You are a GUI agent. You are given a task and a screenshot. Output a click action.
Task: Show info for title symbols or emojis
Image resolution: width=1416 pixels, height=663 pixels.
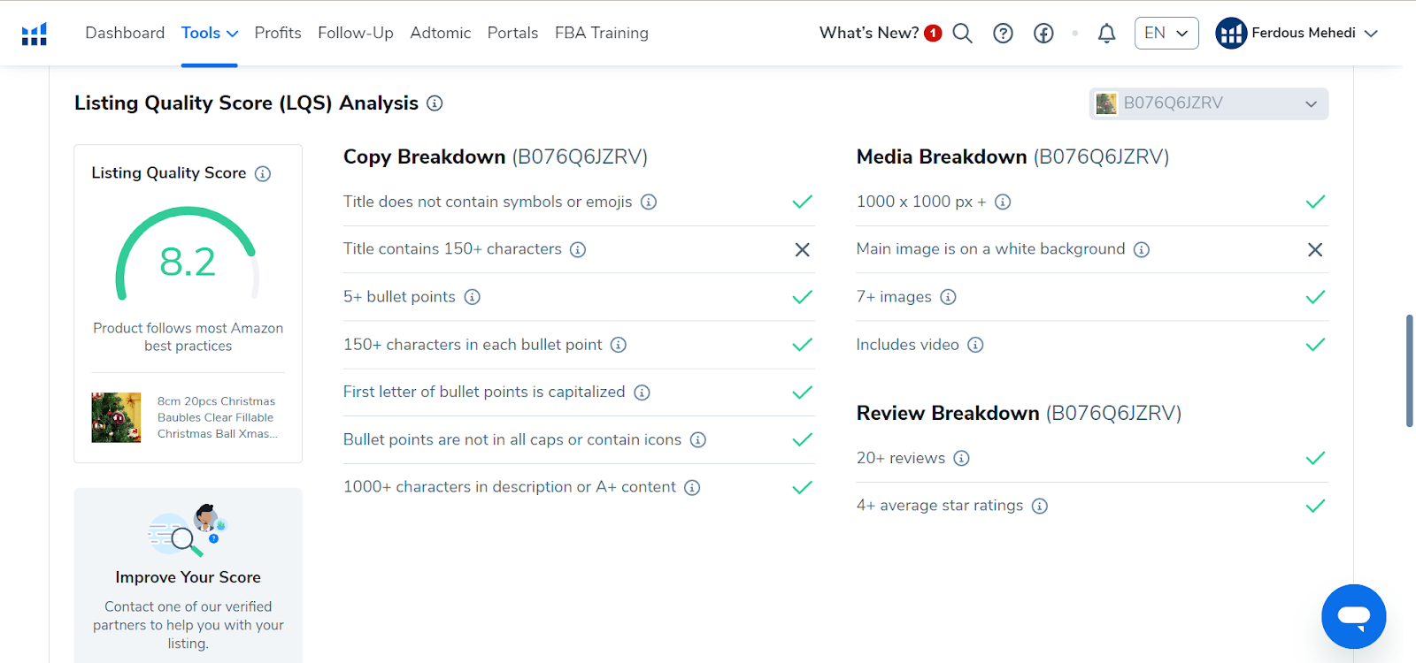tap(649, 202)
